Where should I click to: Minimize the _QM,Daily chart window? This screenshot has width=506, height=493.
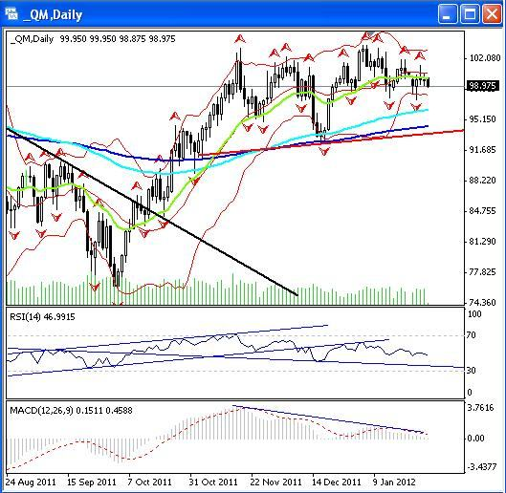coord(448,14)
